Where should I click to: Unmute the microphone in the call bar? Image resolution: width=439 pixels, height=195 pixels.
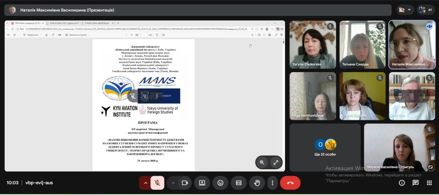[157, 183]
